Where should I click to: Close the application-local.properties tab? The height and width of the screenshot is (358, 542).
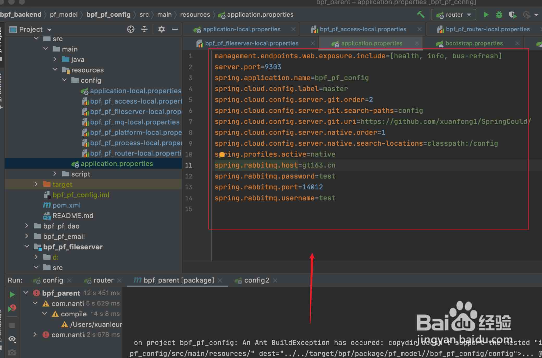[293, 29]
